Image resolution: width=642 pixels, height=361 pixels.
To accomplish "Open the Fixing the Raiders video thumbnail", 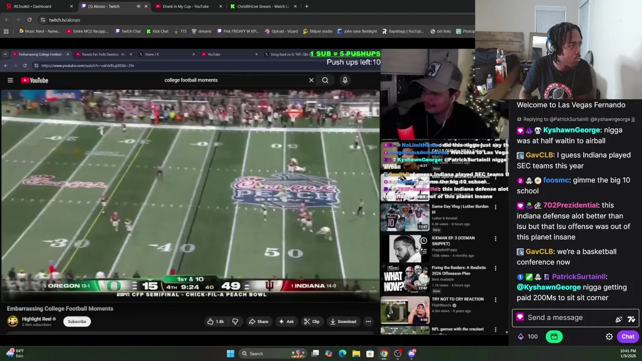I will (x=405, y=279).
